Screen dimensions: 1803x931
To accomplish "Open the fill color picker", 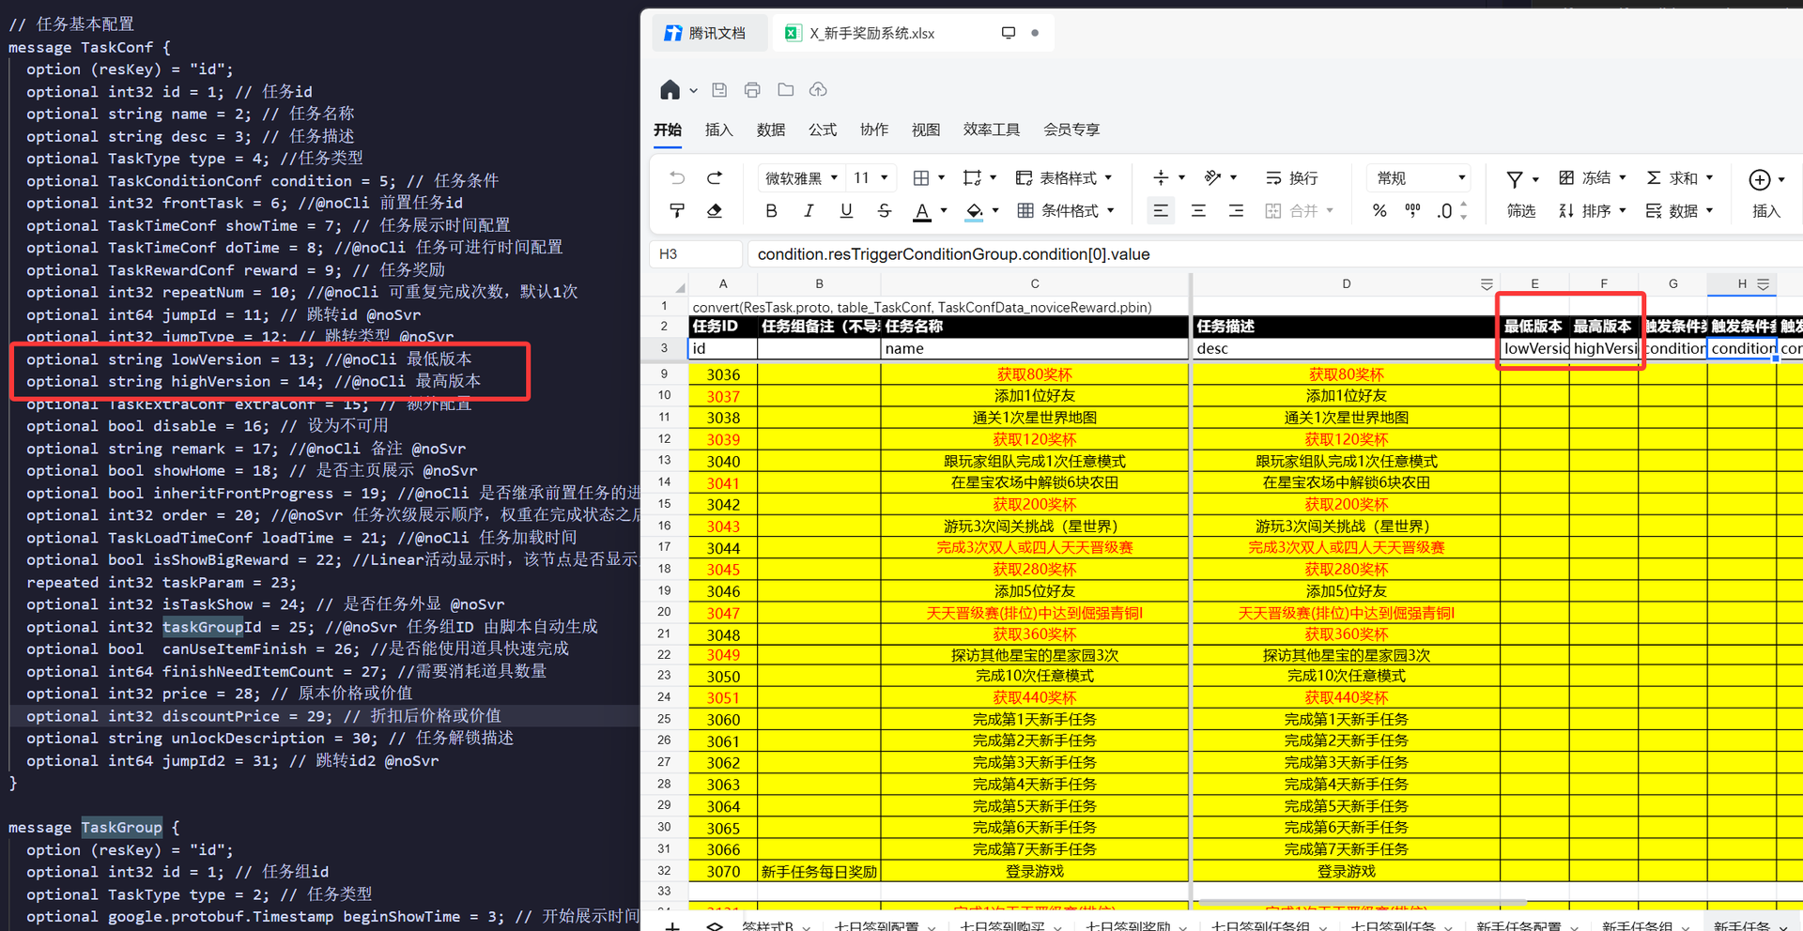I will 995,211.
